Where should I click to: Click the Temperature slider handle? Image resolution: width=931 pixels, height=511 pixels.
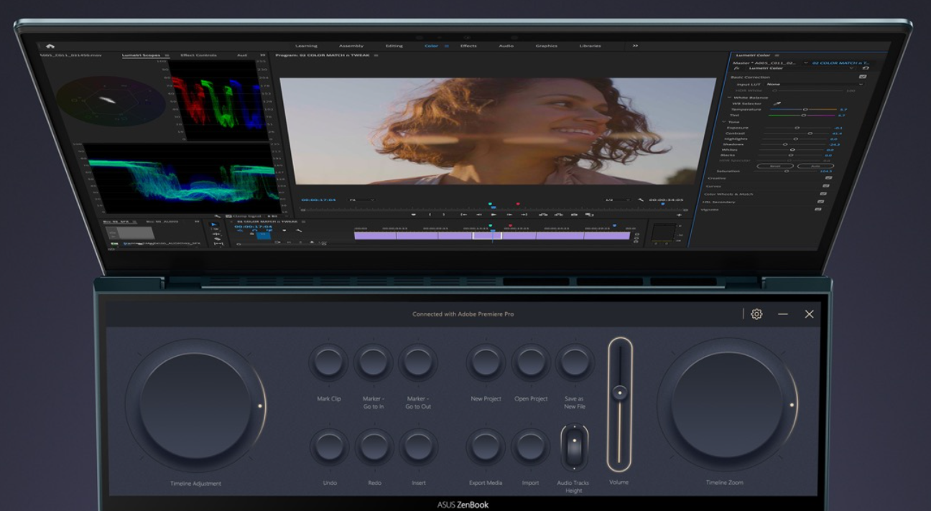point(805,109)
